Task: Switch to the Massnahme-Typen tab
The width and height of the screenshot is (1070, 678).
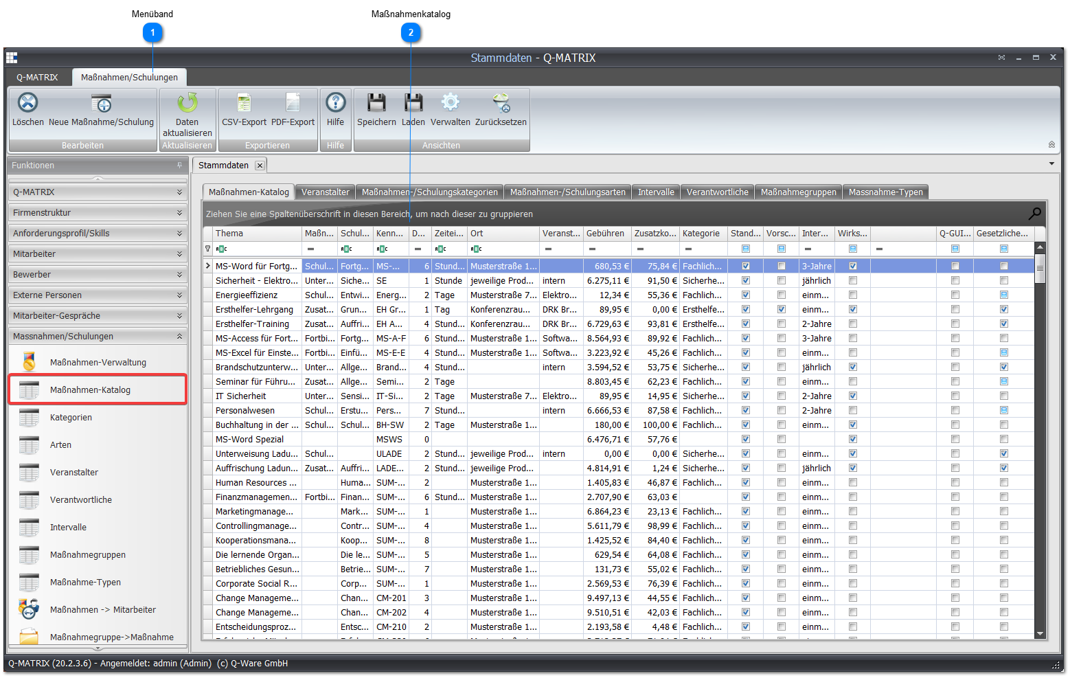Action: click(x=886, y=192)
